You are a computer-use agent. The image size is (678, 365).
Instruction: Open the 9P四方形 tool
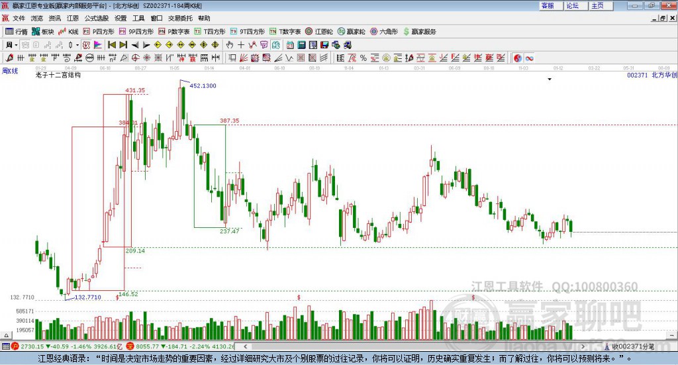[136, 32]
